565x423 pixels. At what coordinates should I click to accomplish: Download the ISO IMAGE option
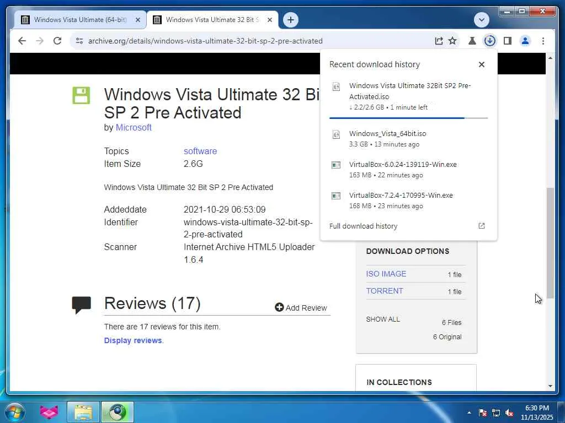point(386,274)
